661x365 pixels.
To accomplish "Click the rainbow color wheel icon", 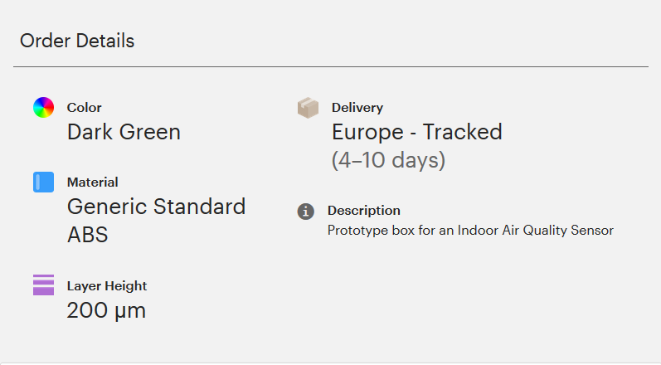I will point(43,108).
